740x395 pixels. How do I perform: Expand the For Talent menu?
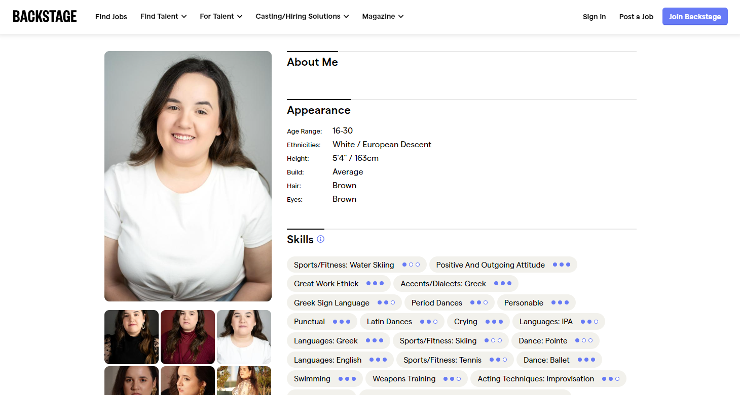(x=221, y=17)
